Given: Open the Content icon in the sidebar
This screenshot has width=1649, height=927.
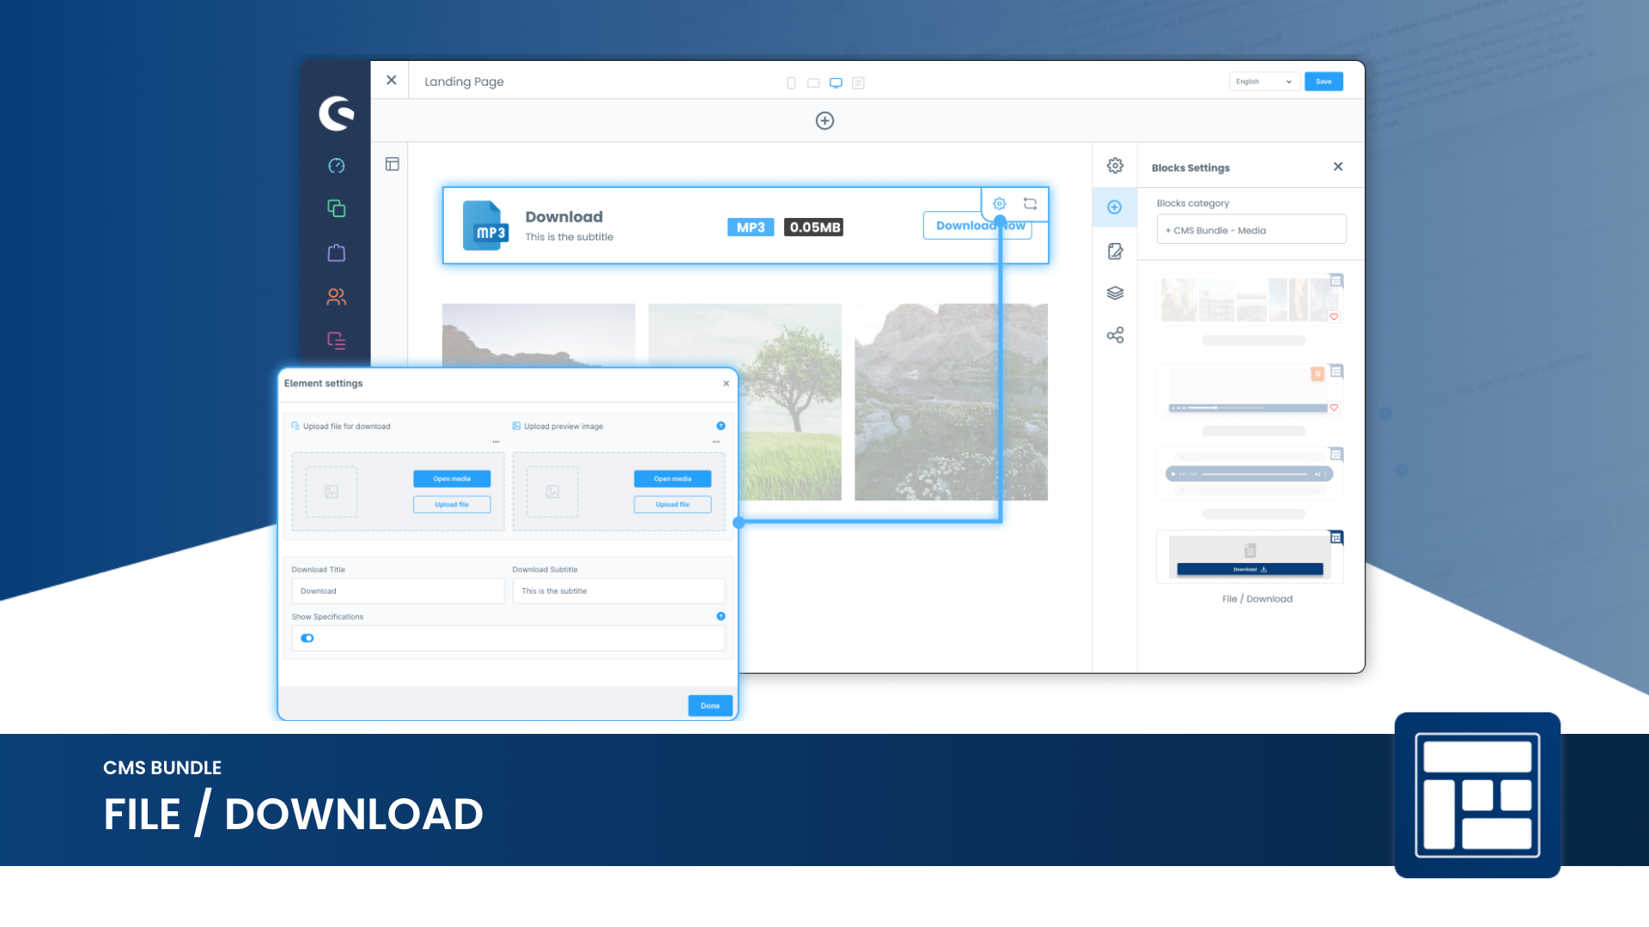Looking at the screenshot, I should 336,341.
